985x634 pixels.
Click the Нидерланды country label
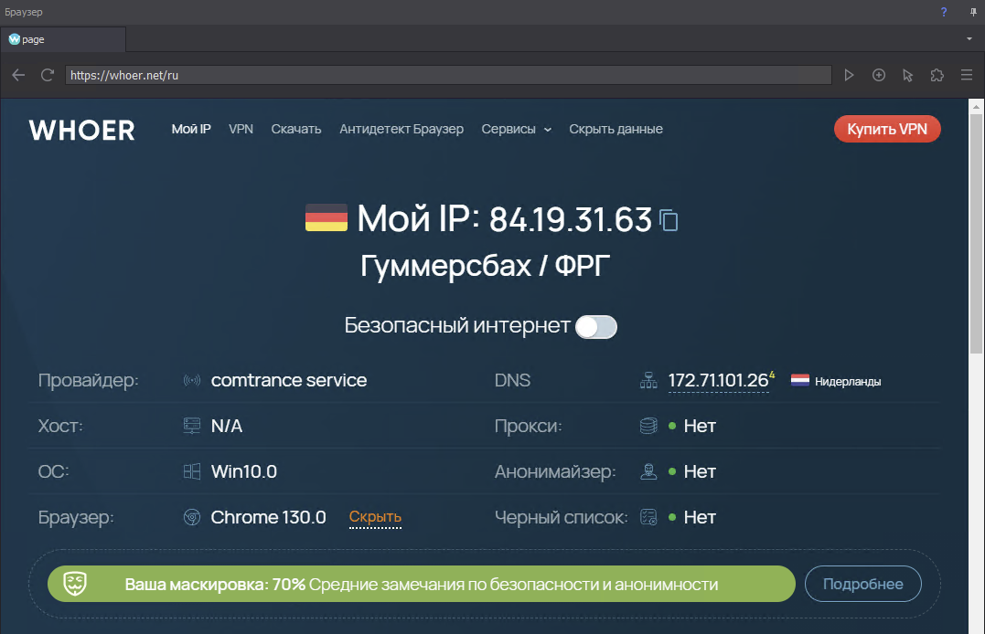point(848,381)
